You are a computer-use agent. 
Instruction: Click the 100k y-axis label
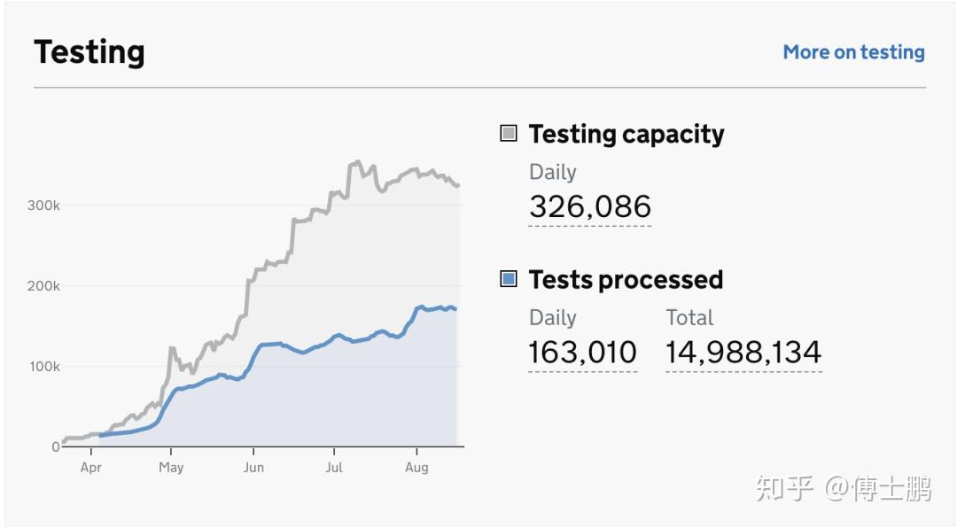point(43,367)
